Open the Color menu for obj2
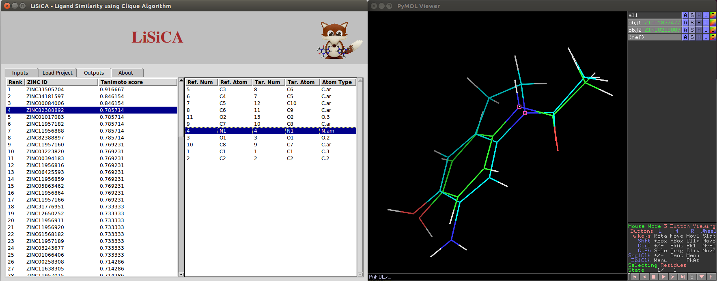717x281 pixels. (x=713, y=30)
